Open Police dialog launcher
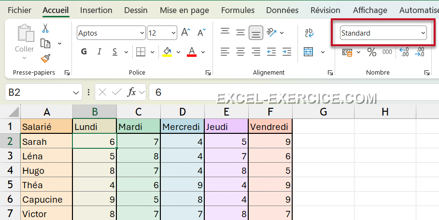439x220 pixels. tap(208, 73)
